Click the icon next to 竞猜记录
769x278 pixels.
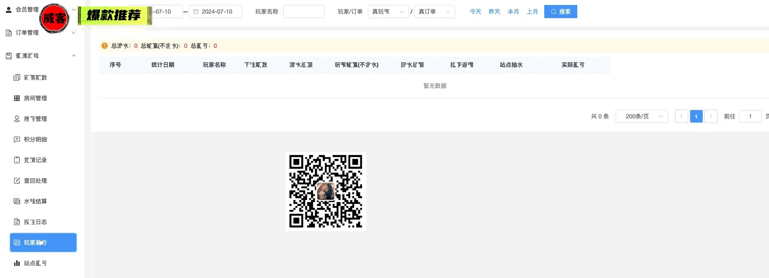pos(17,160)
